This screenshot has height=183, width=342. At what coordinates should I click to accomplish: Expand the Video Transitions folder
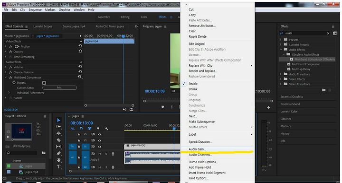pos(281,84)
